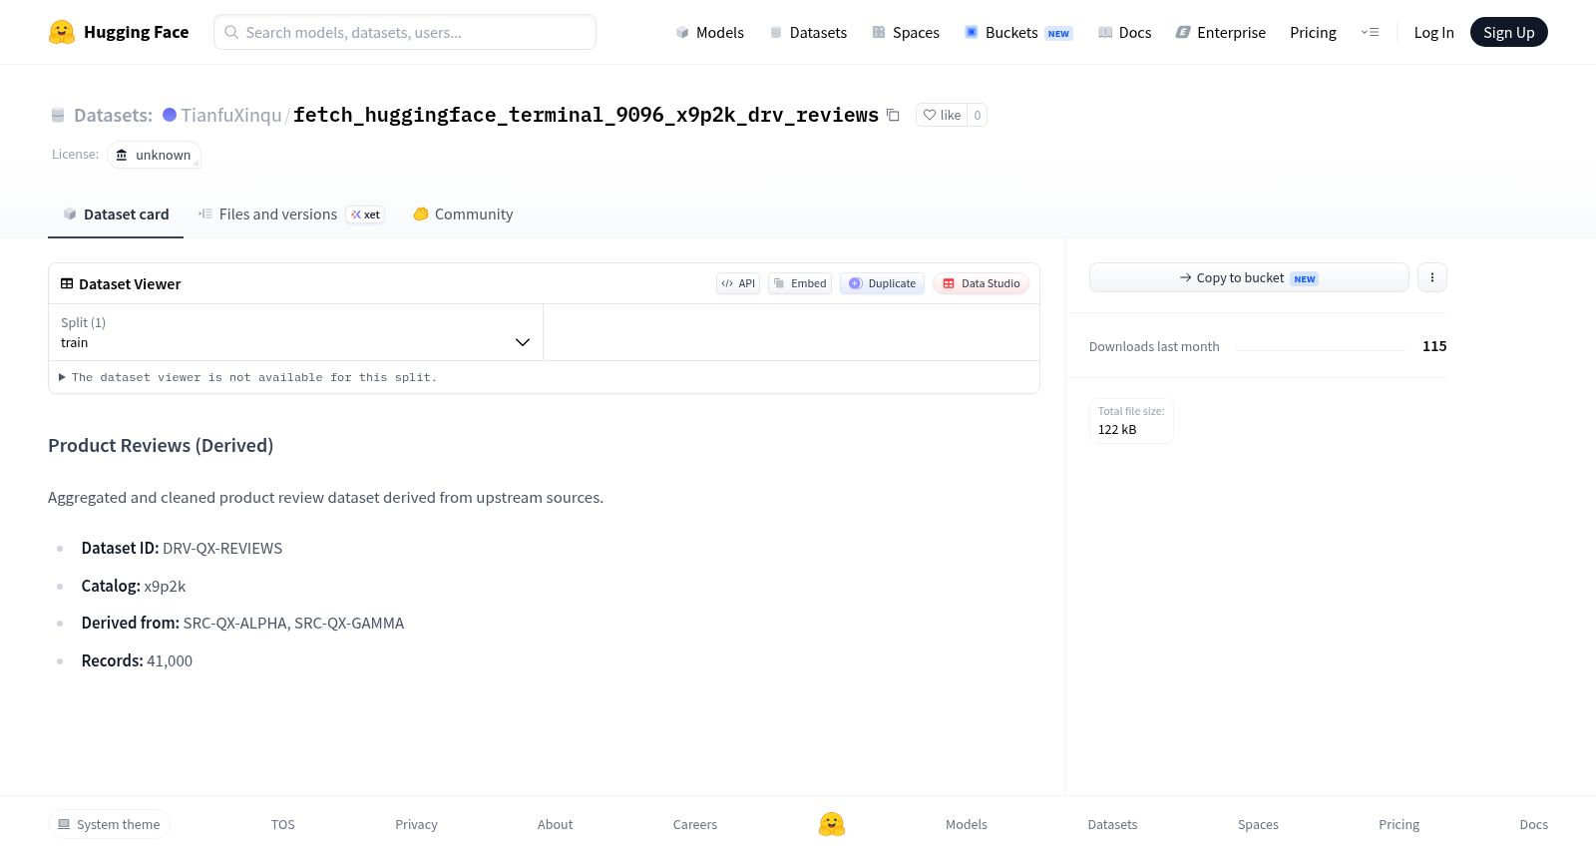Click the like count number
This screenshot has width=1596, height=859.
[x=978, y=115]
